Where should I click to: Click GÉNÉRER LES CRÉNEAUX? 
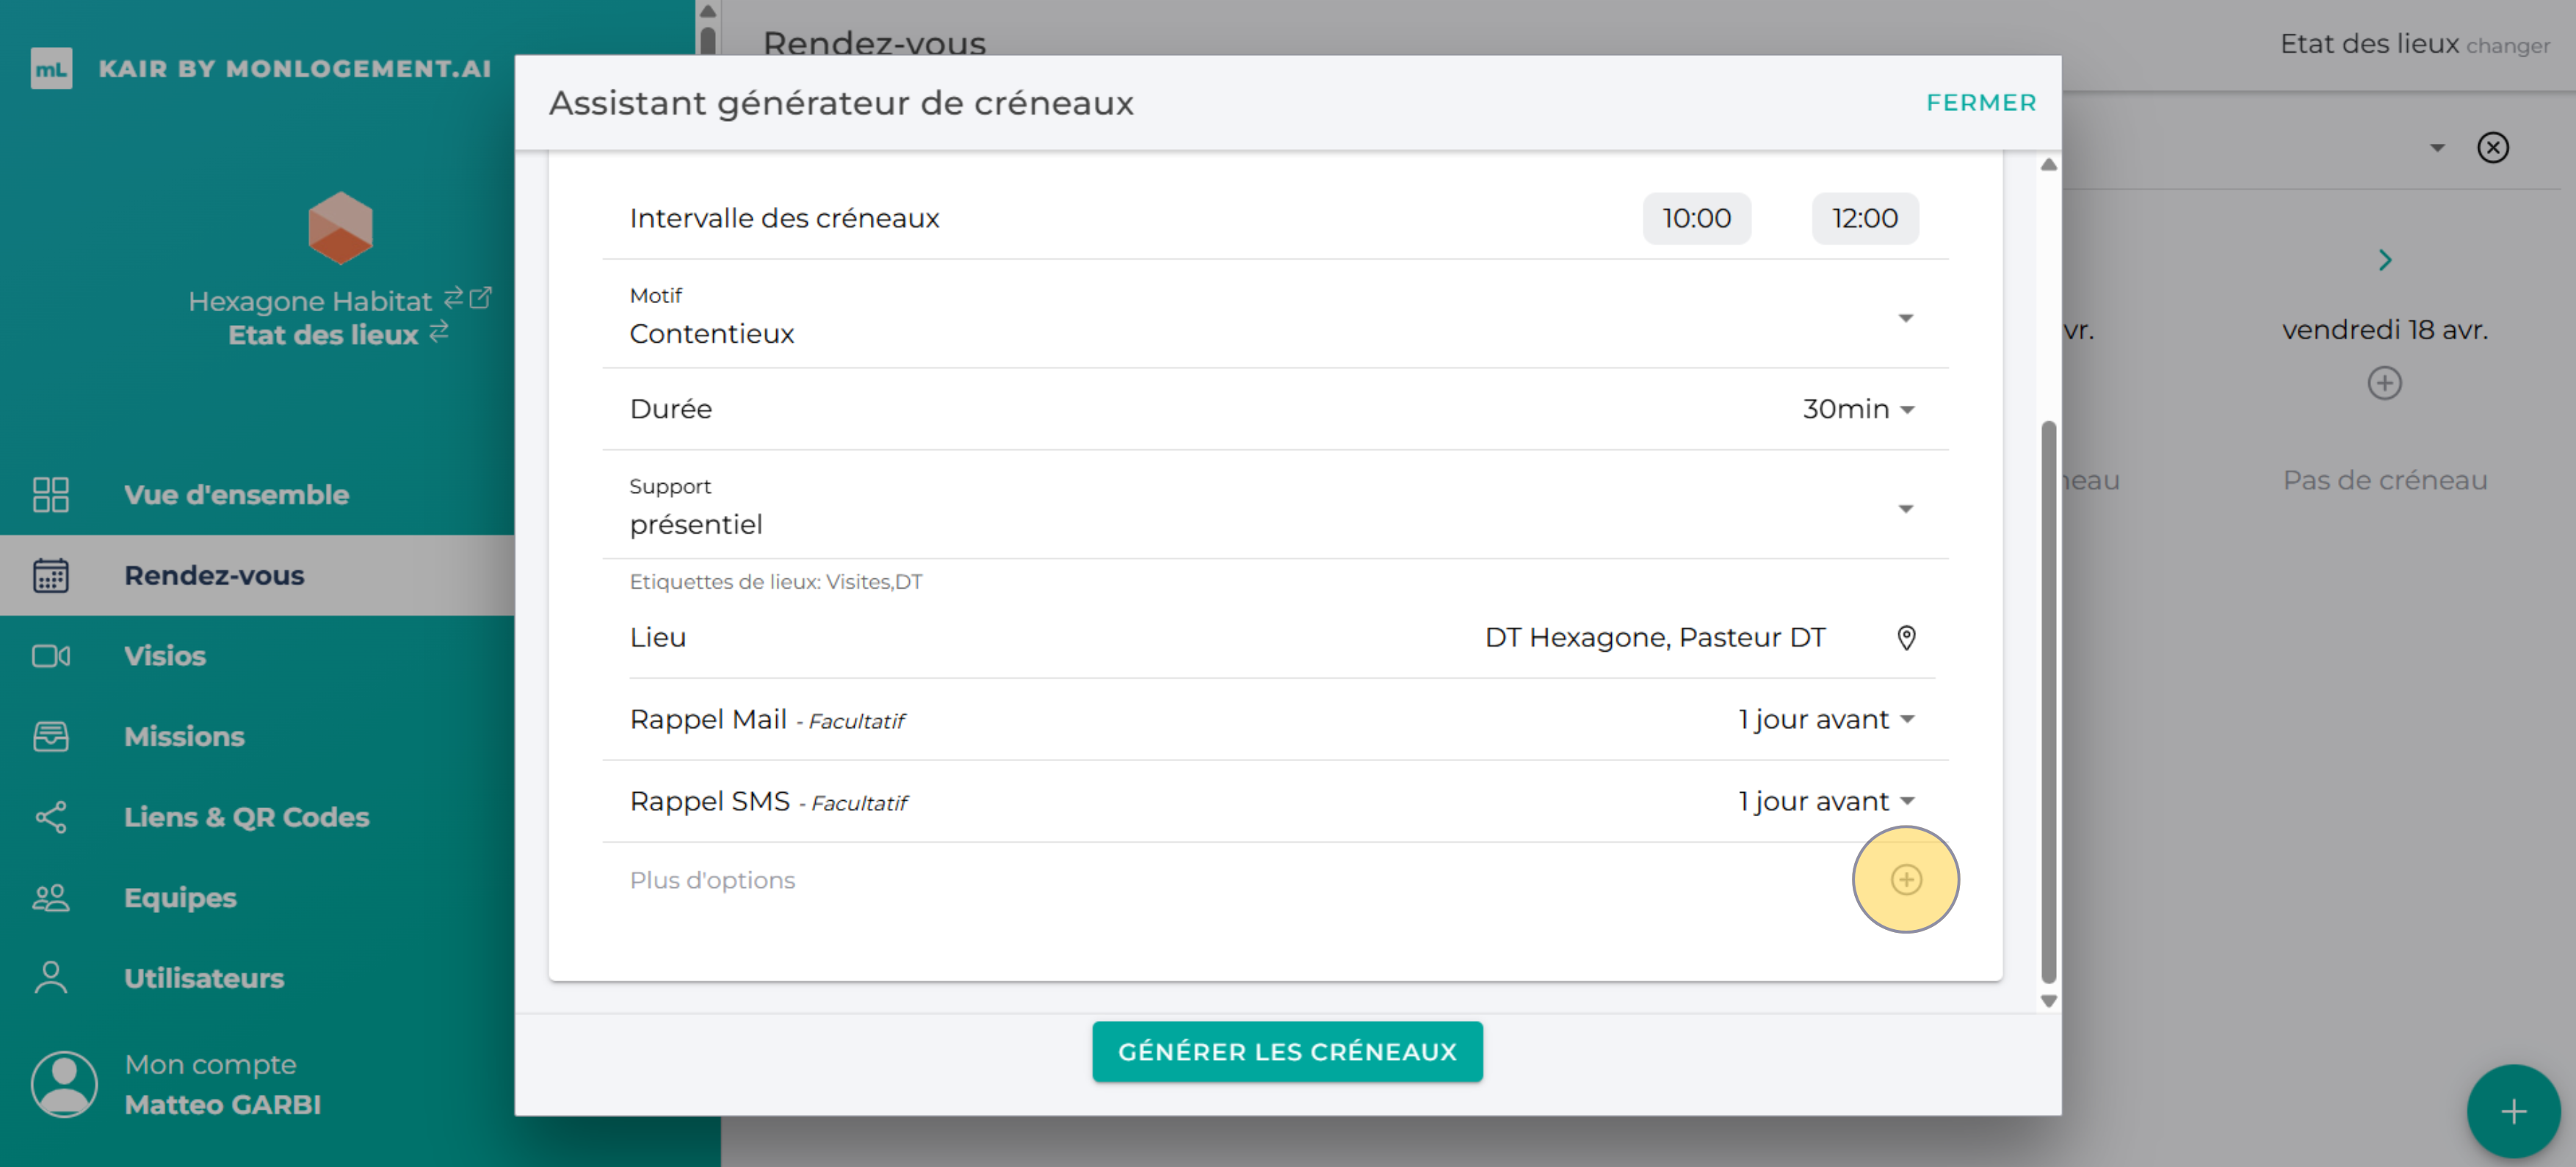(x=1287, y=1051)
